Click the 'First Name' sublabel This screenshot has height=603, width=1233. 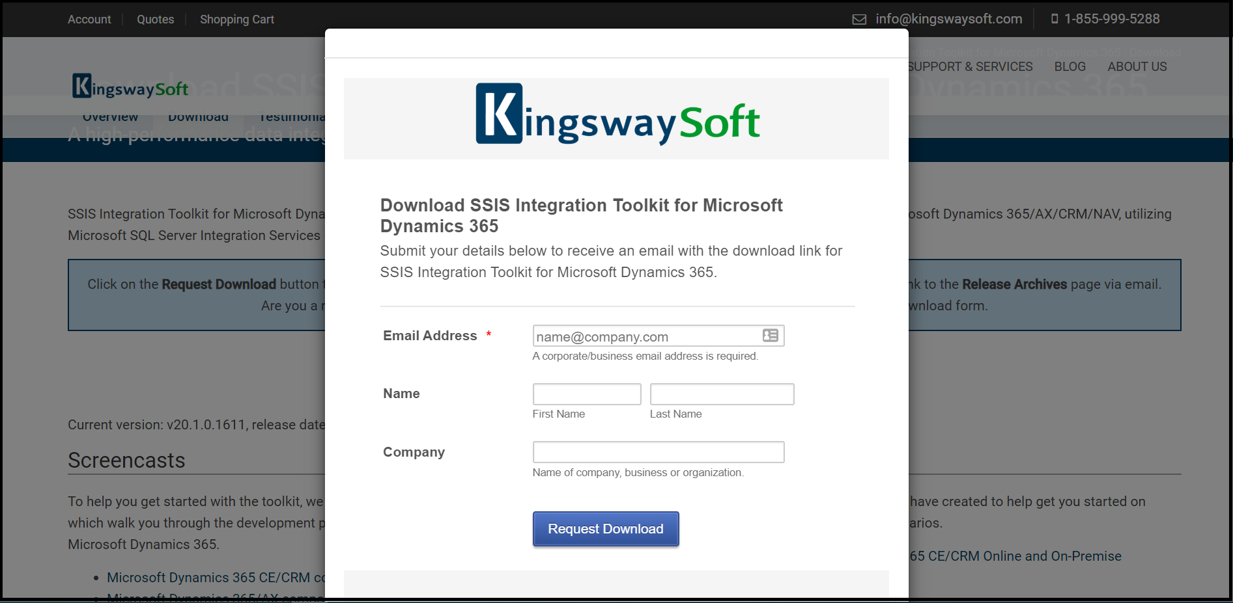[558, 414]
